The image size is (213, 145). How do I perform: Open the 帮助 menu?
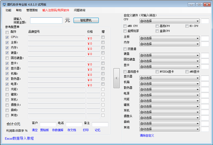coord(19,10)
